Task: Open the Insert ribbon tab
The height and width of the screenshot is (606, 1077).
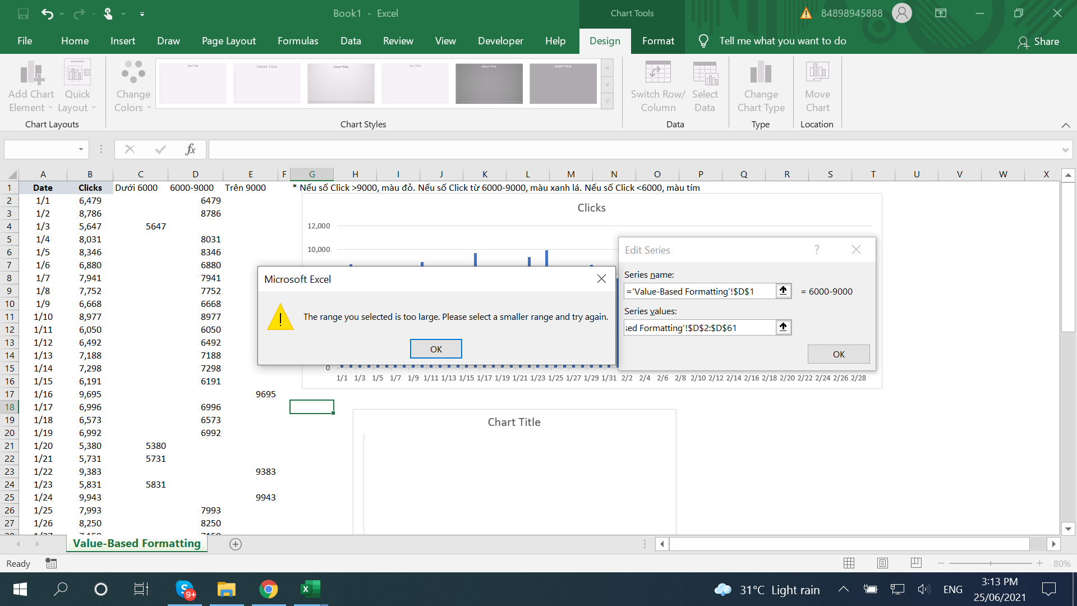Action: (x=122, y=41)
